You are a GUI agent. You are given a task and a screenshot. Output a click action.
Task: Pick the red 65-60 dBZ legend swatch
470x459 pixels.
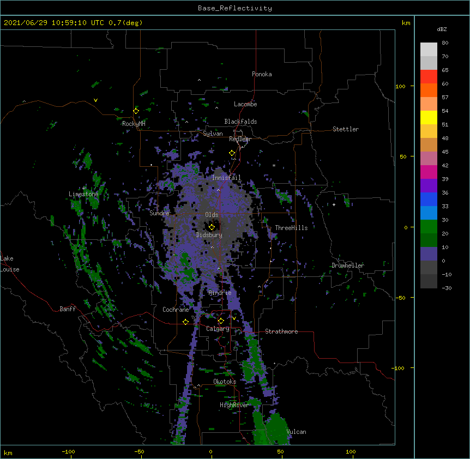click(x=429, y=77)
